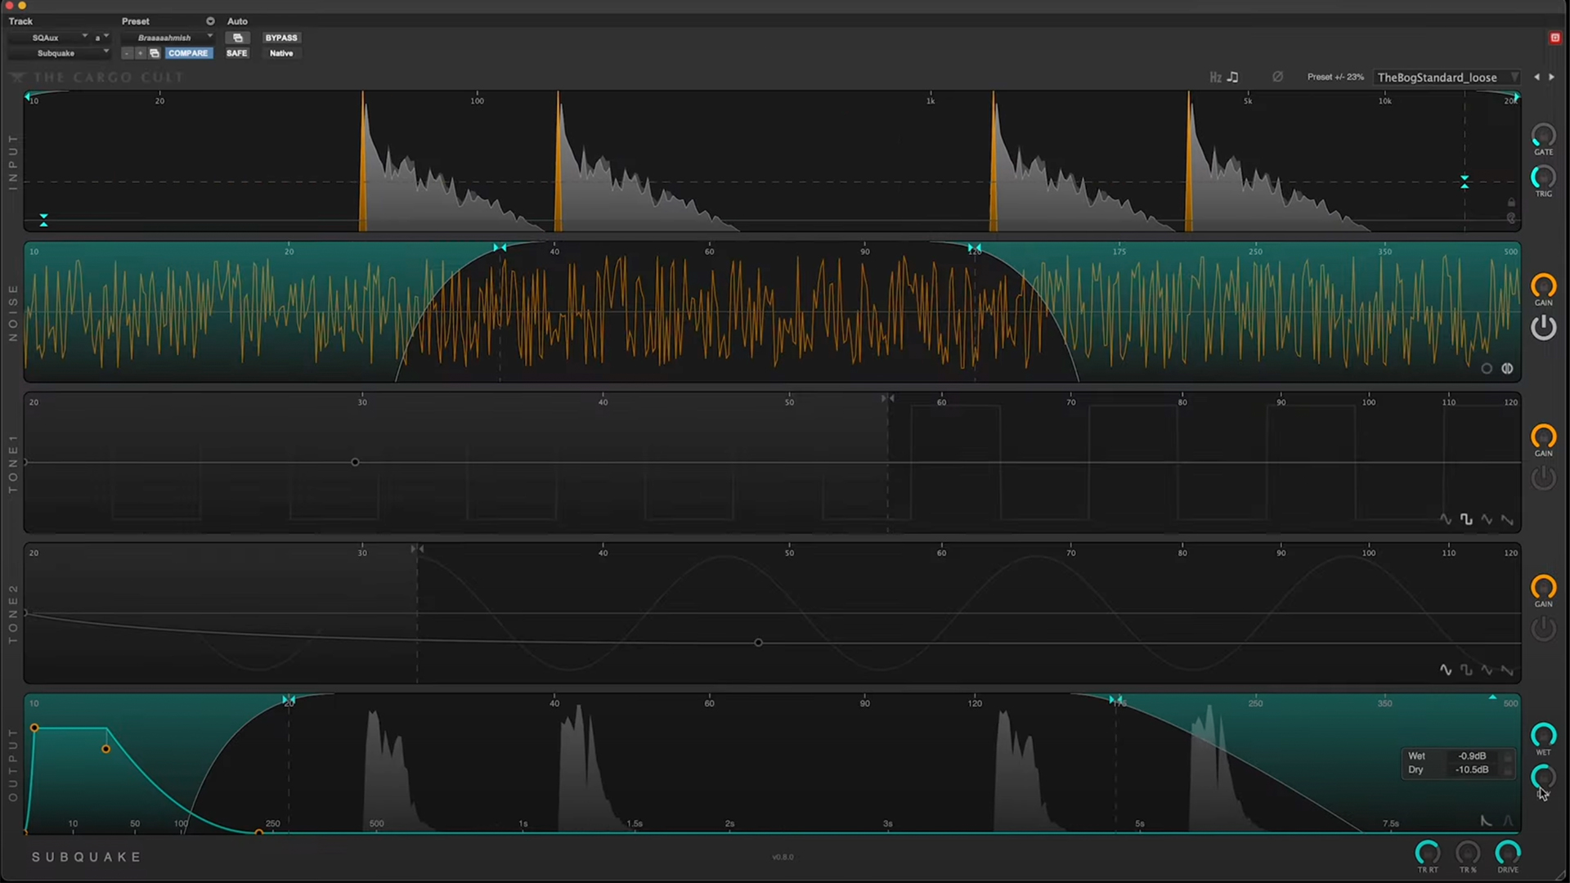
Task: Click the BYPASS button to disable processing
Action: [280, 37]
